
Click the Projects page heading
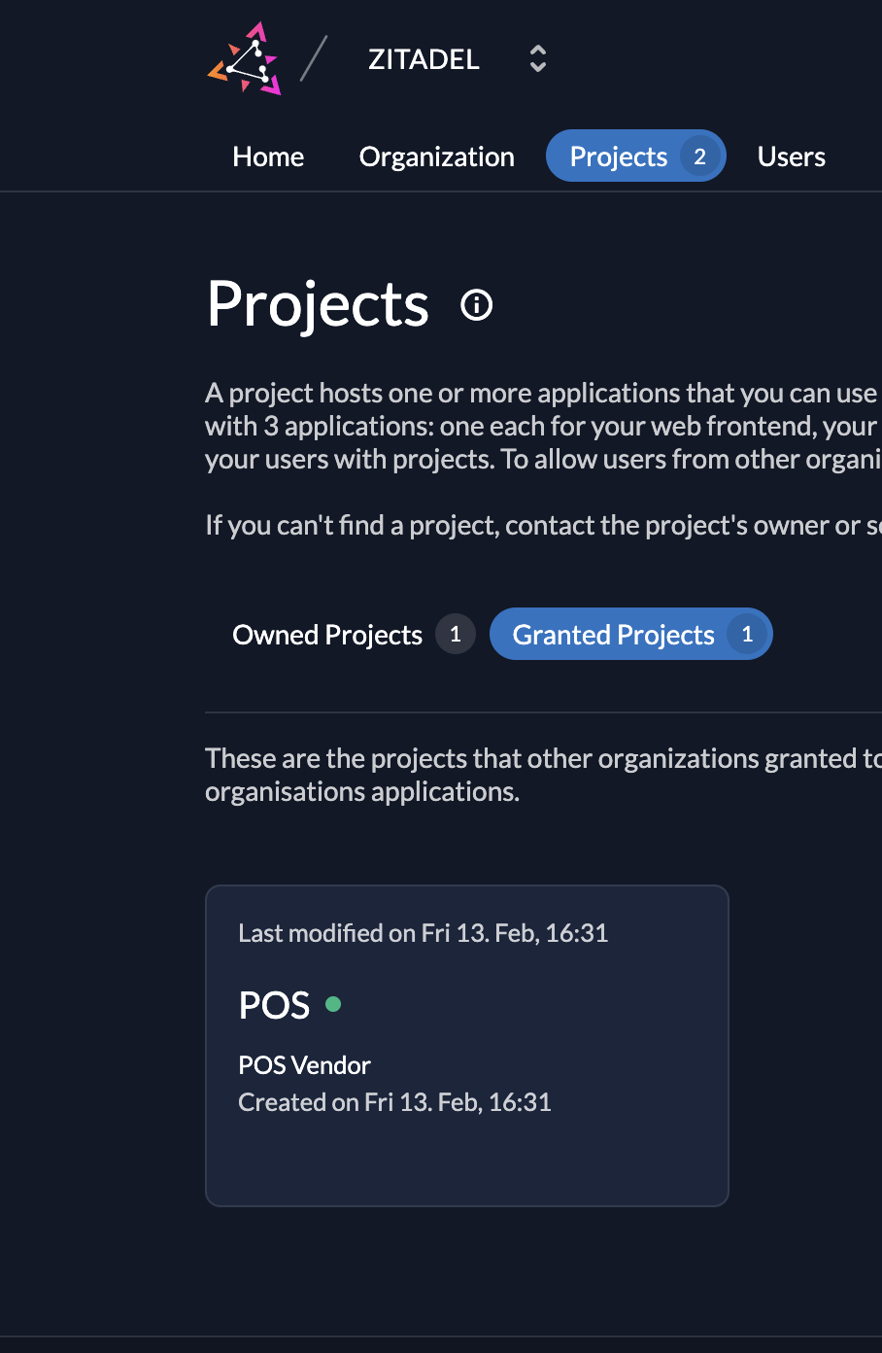(x=318, y=304)
